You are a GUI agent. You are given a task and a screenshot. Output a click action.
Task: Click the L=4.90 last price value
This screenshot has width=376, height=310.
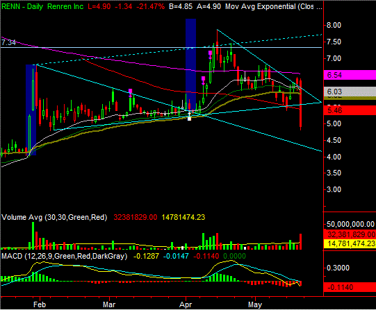click(99, 6)
